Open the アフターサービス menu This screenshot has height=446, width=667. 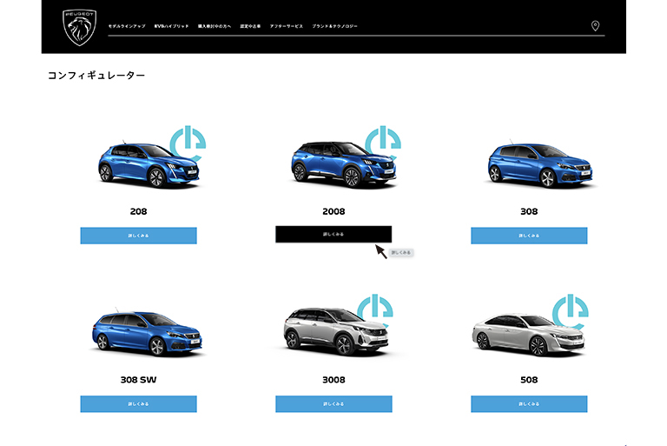pyautogui.click(x=287, y=26)
